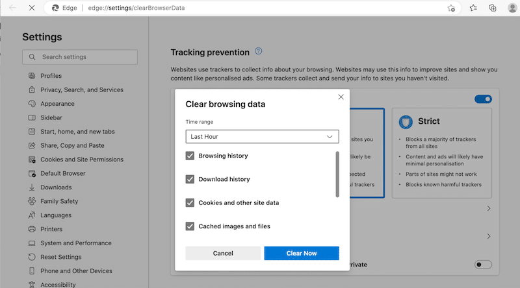Click the System and Performance laptop icon
This screenshot has width=520, height=288.
pos(32,243)
